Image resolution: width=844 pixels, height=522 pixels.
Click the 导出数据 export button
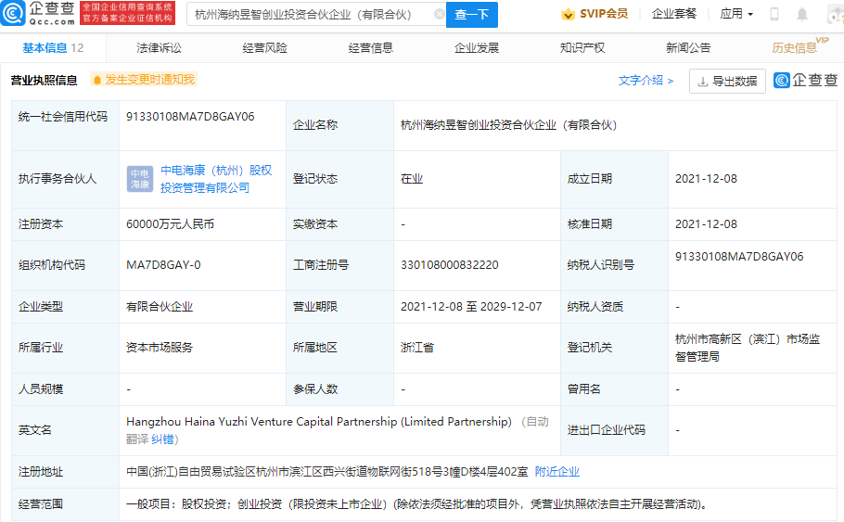click(x=727, y=82)
